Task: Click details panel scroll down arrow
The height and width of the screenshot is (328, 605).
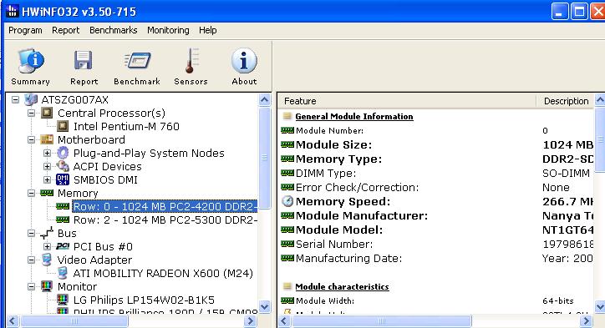Action: (x=600, y=306)
